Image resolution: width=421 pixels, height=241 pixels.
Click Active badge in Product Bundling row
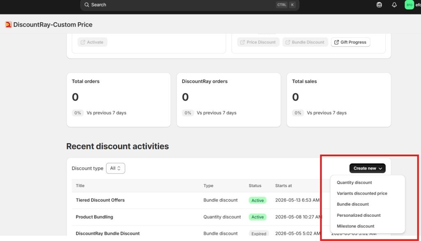click(257, 217)
